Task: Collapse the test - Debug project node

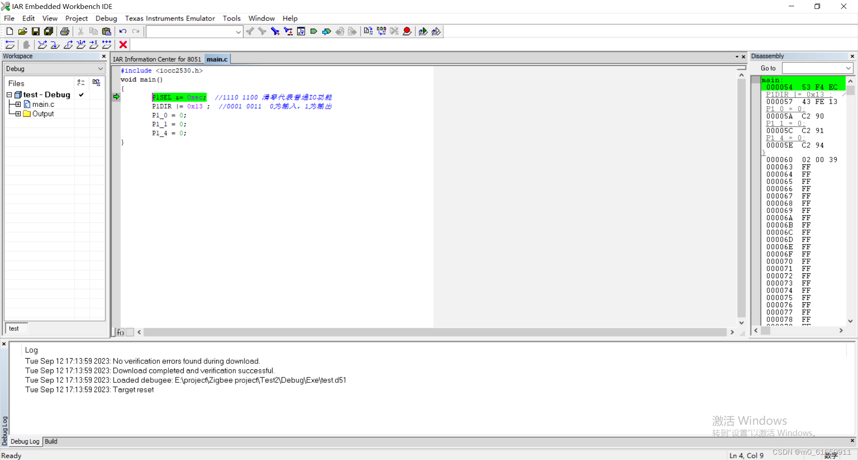Action: tap(9, 95)
